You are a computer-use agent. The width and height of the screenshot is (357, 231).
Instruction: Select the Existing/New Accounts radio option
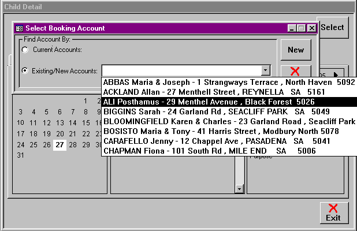(x=25, y=70)
